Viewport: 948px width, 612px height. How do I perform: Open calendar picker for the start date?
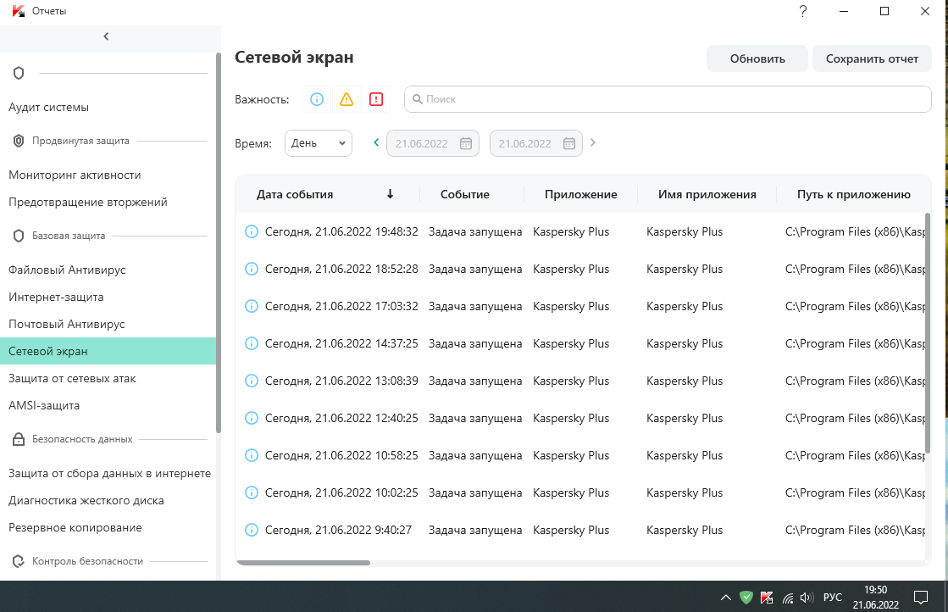(x=466, y=143)
